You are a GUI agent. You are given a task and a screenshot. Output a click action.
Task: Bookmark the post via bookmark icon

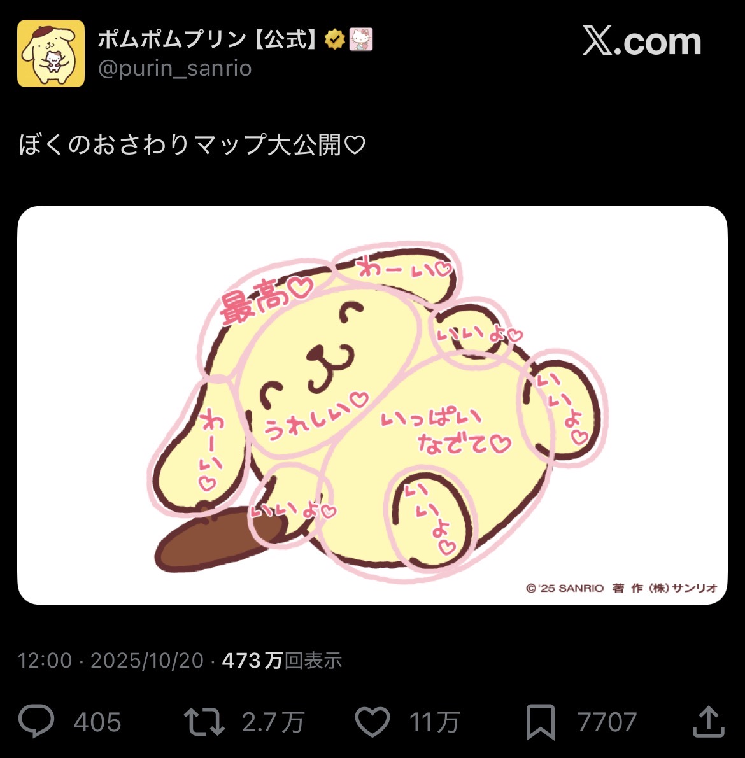[541, 722]
